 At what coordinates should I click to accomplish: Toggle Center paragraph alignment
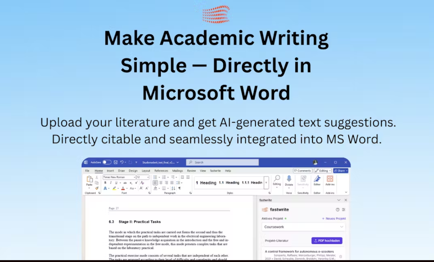click(161, 183)
